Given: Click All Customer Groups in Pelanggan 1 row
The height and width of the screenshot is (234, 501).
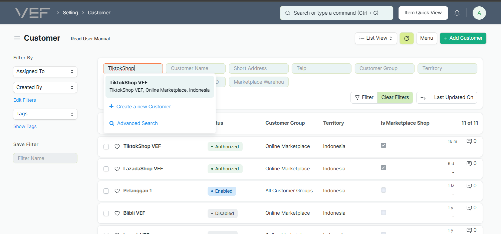Looking at the screenshot, I should tap(289, 191).
